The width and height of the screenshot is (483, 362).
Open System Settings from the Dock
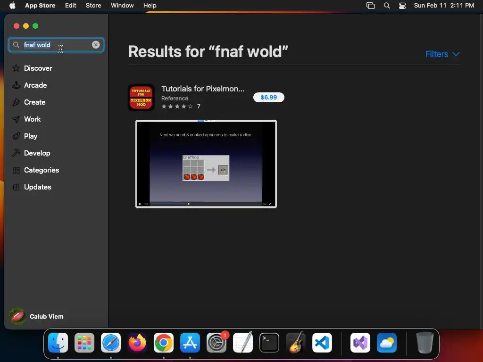pyautogui.click(x=217, y=343)
